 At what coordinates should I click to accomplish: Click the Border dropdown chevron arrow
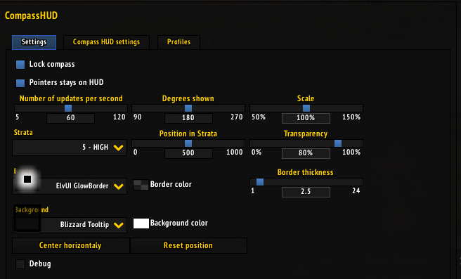(x=119, y=186)
